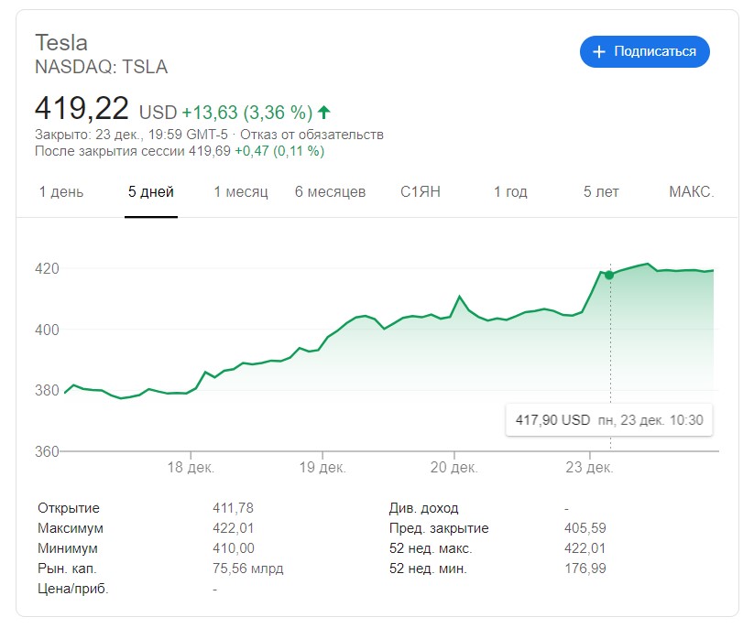Click the 52 нед. макс. value 422,01
This screenshot has height=639, width=754.
click(x=585, y=548)
